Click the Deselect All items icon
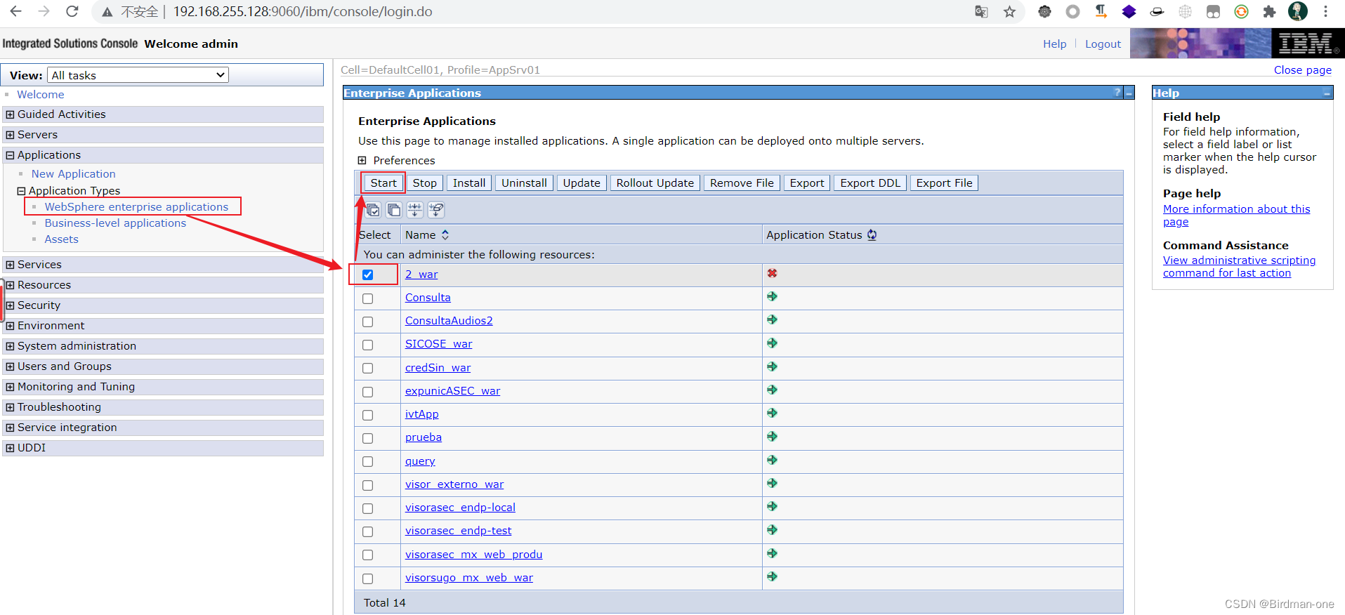The width and height of the screenshot is (1345, 615). 394,210
